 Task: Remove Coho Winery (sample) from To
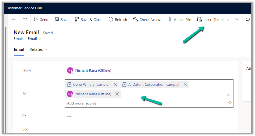[115, 84]
